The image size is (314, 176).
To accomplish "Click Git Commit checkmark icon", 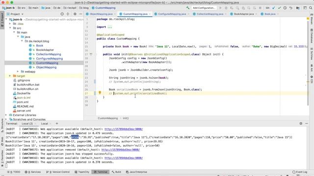I will [x=279, y=8].
